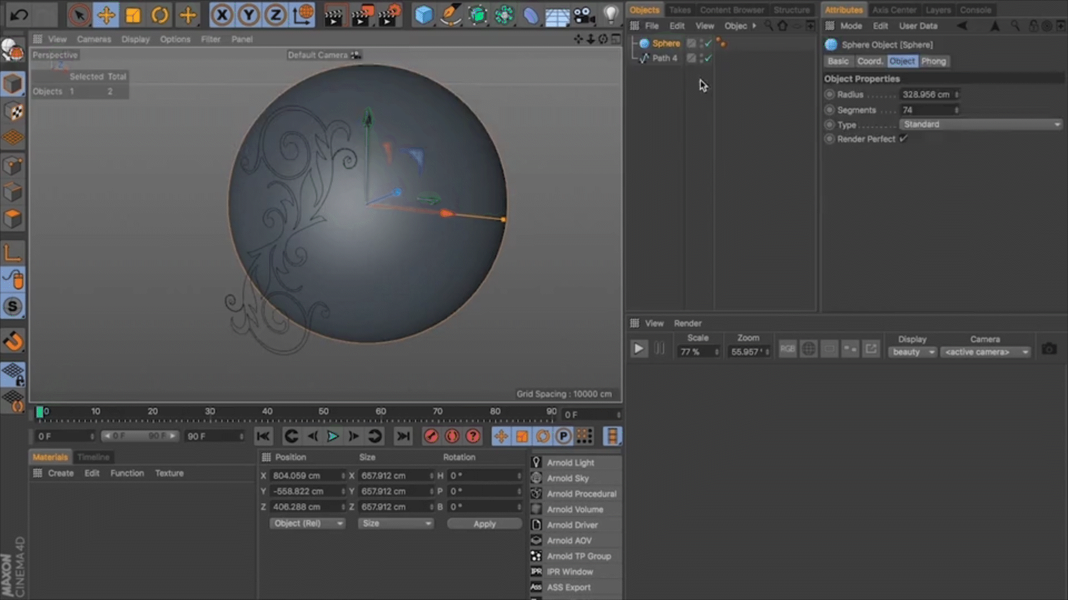Image resolution: width=1068 pixels, height=600 pixels.
Task: Add a light object from the toolbar
Action: point(611,15)
